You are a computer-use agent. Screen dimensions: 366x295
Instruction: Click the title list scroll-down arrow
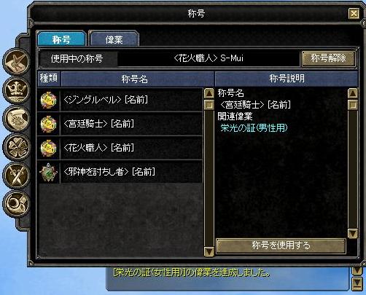[x=209, y=251]
